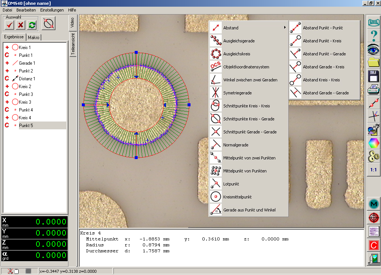The width and height of the screenshot is (381, 275).
Task: Click the plus marker beside Kreis 1
Action: 7,48
